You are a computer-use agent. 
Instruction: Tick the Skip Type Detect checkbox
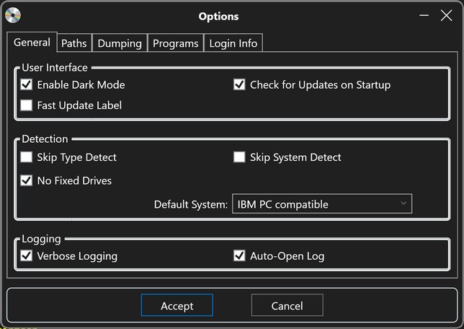27,157
